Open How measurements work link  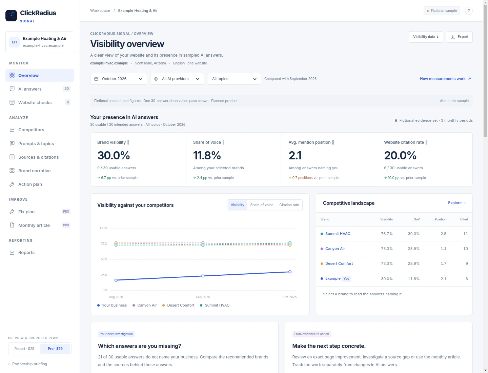[445, 79]
